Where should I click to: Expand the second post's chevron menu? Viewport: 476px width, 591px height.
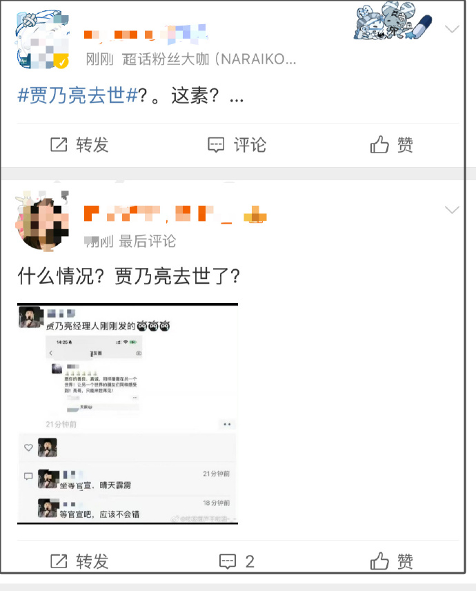pyautogui.click(x=452, y=210)
